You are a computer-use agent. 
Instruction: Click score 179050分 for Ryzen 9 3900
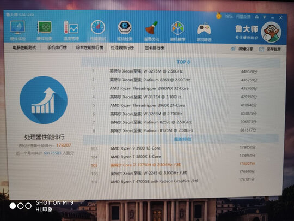coord(248,147)
